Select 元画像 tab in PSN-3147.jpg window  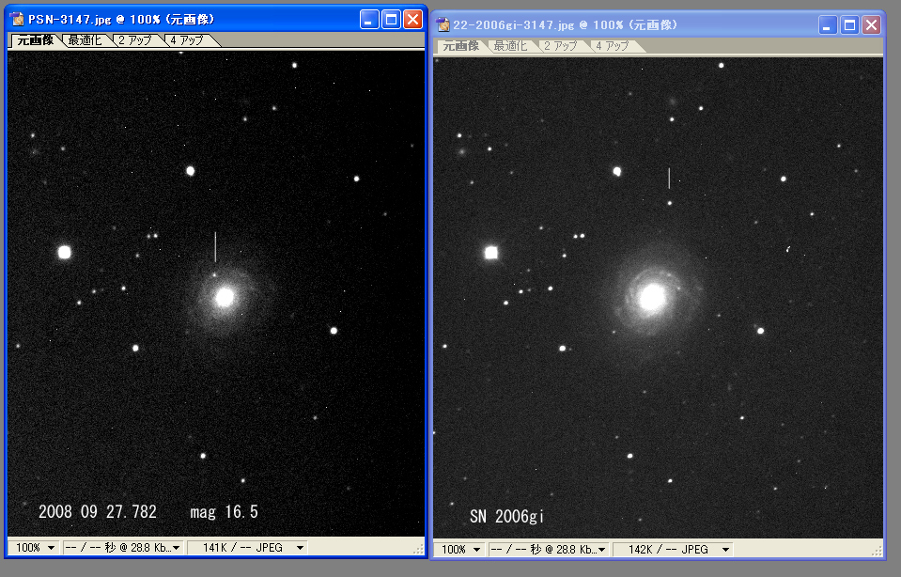[36, 40]
